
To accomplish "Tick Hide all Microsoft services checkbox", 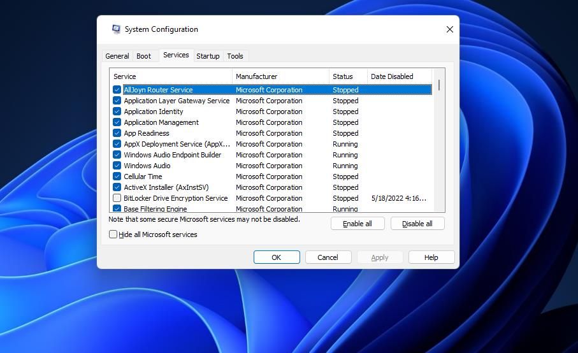I will pyautogui.click(x=113, y=234).
